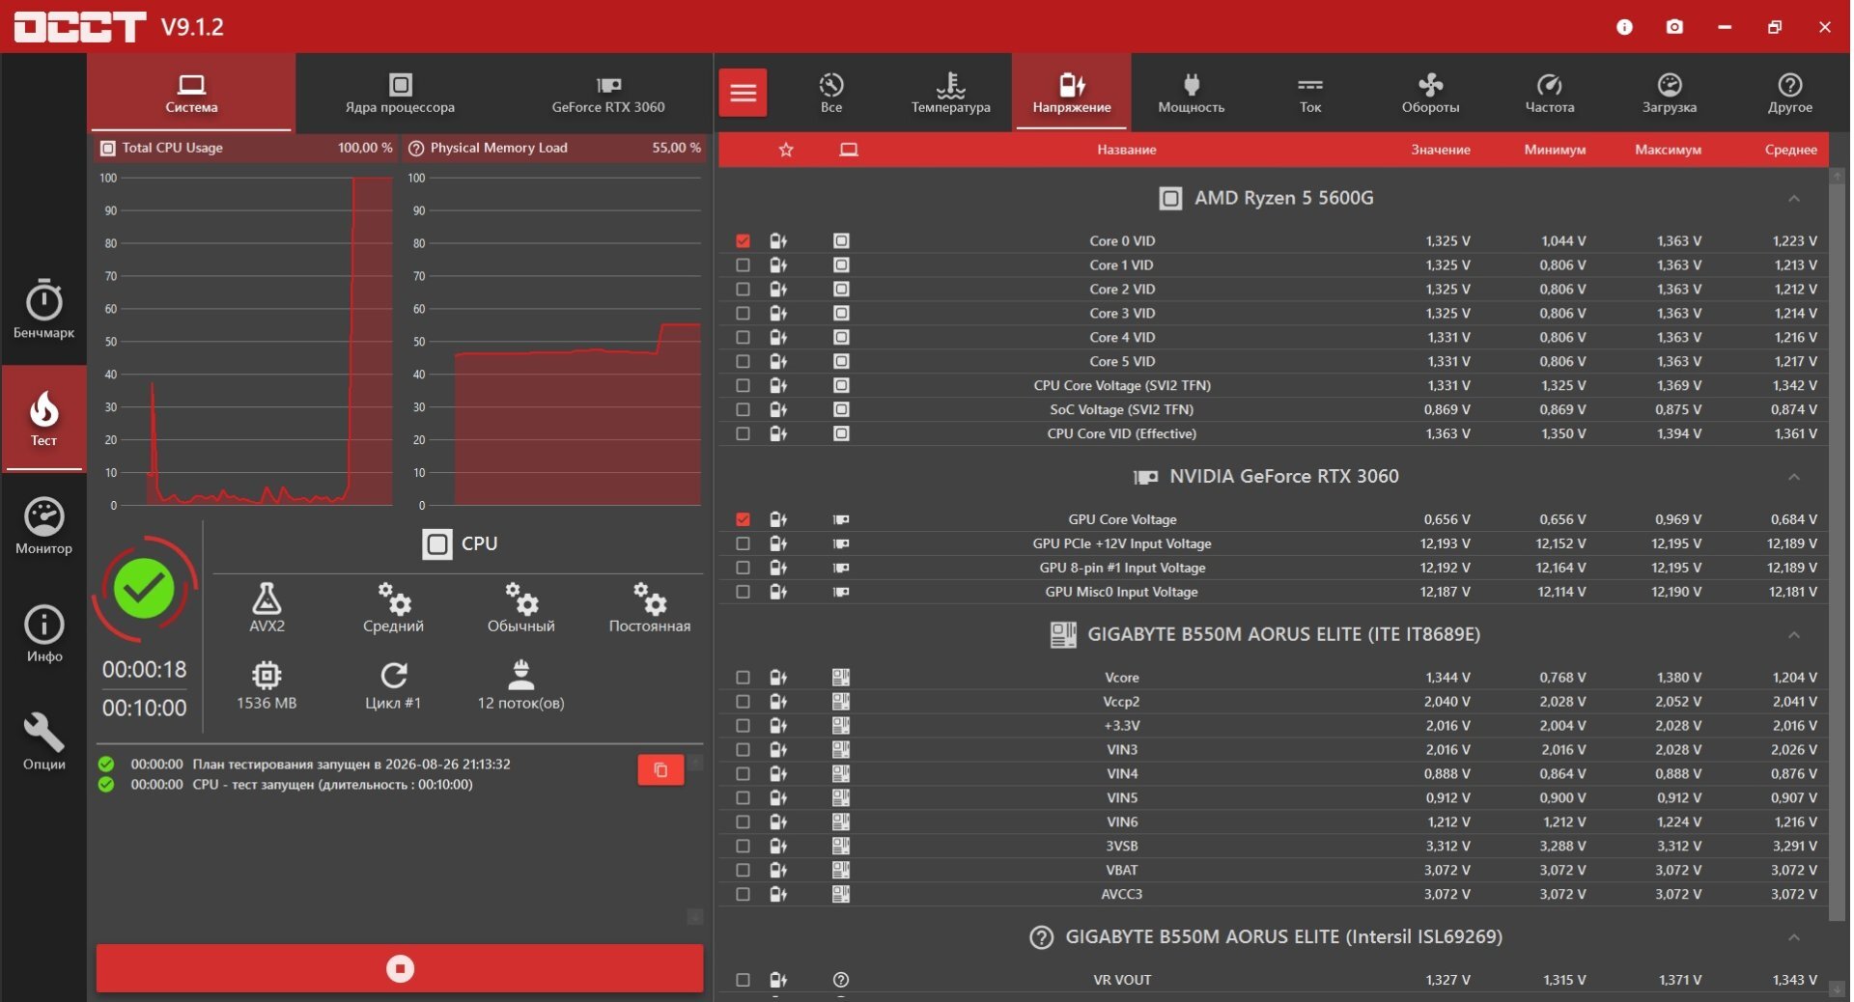Collapse the Intersil ISL69269 sensor group
This screenshot has width=1854, height=1002.
pyautogui.click(x=1793, y=936)
